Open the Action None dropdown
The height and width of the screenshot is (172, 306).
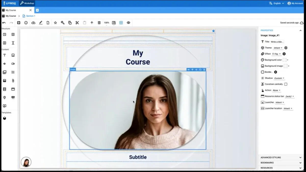[x=276, y=90]
